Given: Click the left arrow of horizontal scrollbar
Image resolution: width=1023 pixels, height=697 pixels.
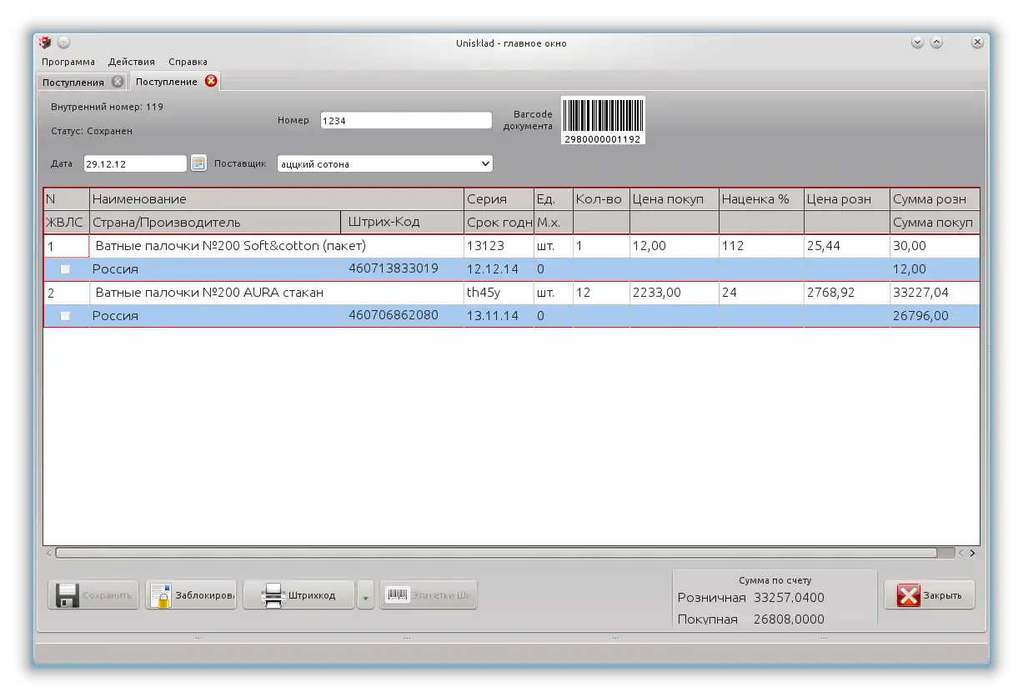Looking at the screenshot, I should [x=49, y=553].
